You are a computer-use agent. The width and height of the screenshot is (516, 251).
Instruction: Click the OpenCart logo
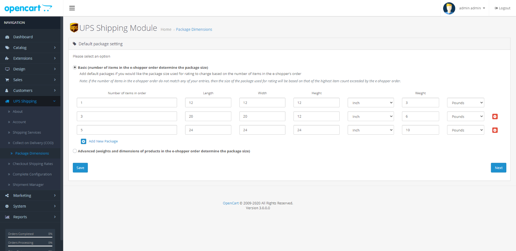28,8
